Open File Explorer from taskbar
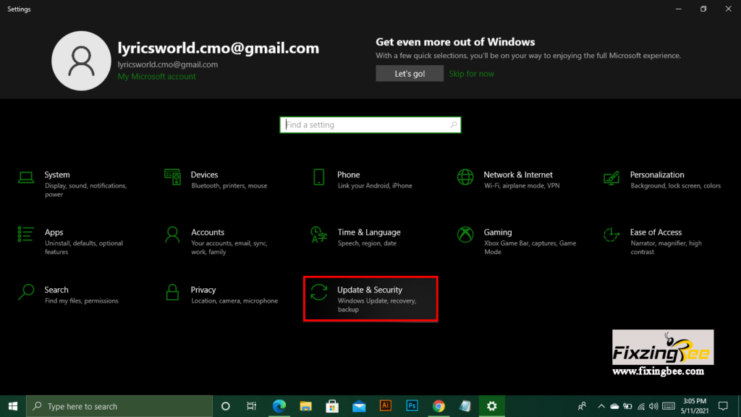This screenshot has width=741, height=417. point(306,406)
